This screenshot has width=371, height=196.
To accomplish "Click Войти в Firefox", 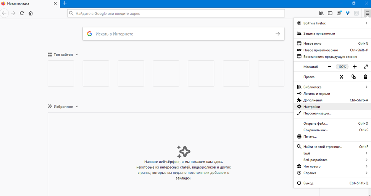I will tap(315, 23).
